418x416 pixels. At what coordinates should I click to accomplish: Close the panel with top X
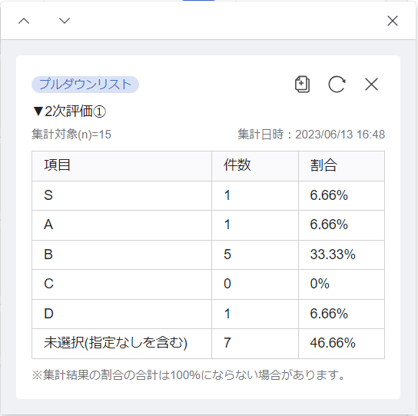[393, 21]
